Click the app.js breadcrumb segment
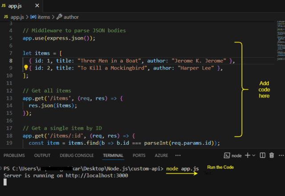285x196 pixels. [x=17, y=17]
